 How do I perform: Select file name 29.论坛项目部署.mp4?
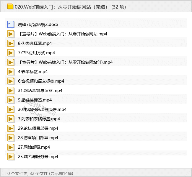click(x=38, y=128)
